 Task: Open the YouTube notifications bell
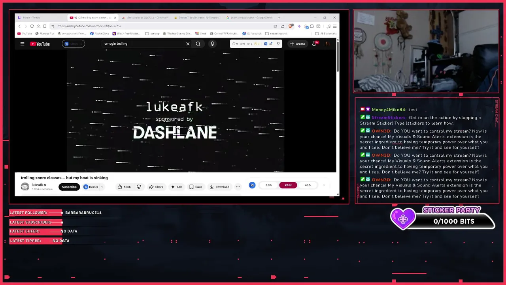point(315,44)
